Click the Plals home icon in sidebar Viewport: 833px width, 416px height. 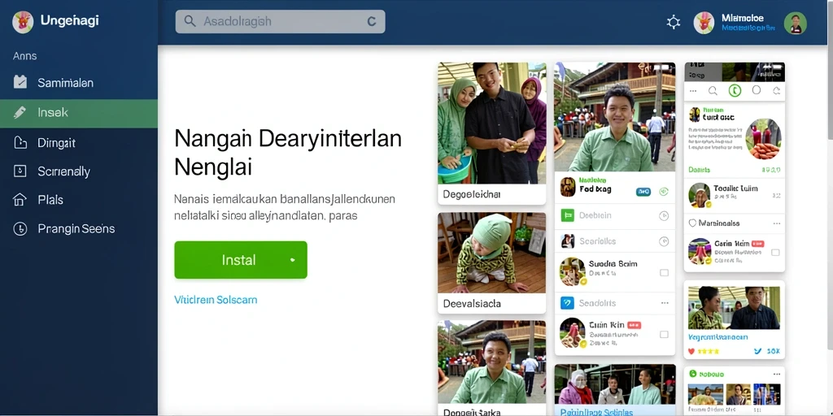pos(20,200)
